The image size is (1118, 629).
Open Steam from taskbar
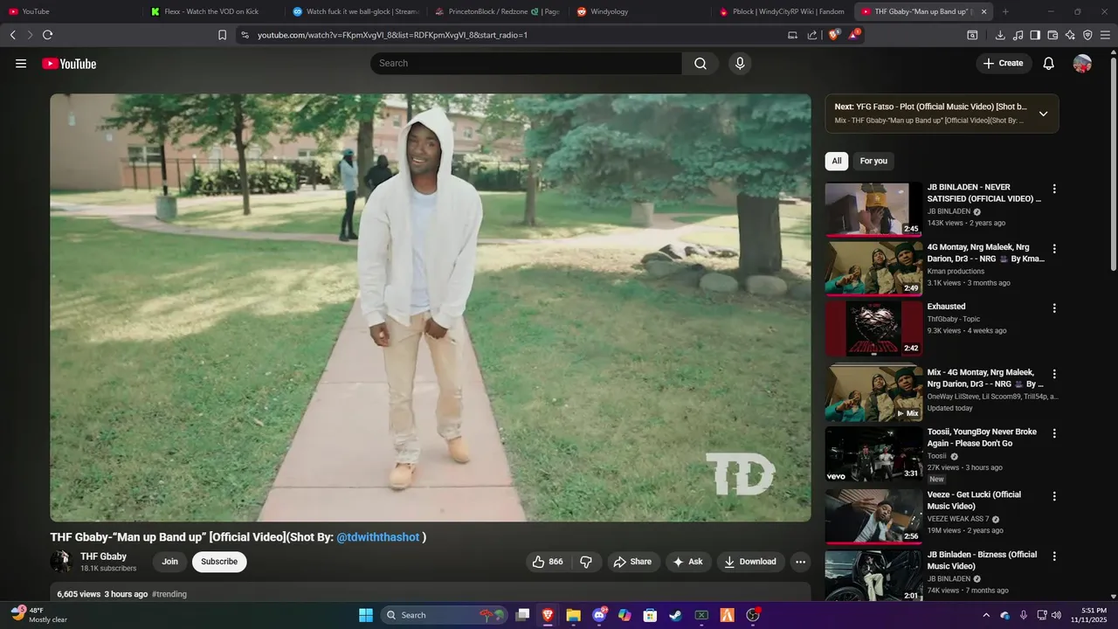coord(675,615)
